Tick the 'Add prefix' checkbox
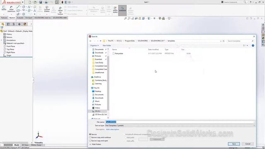This screenshot has width=265, height=149. pyautogui.click(x=126, y=137)
